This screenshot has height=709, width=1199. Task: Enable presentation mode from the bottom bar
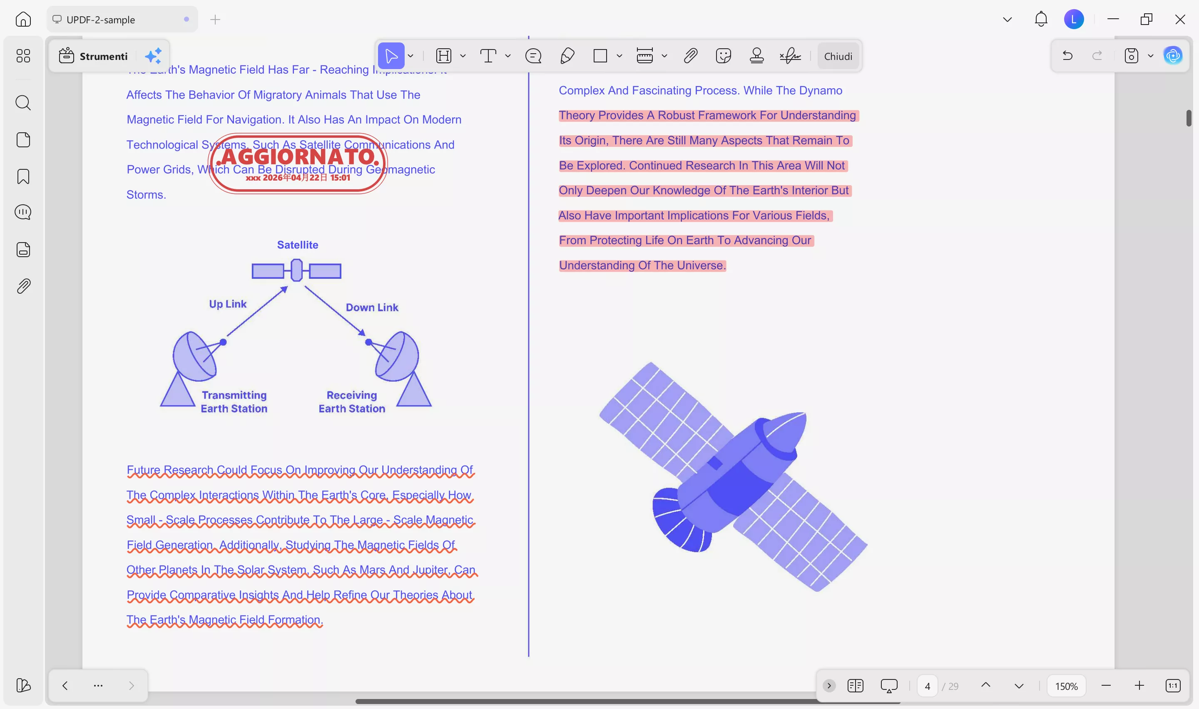click(888, 685)
